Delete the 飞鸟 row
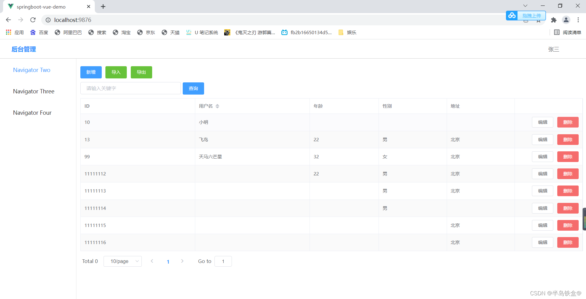 568,139
